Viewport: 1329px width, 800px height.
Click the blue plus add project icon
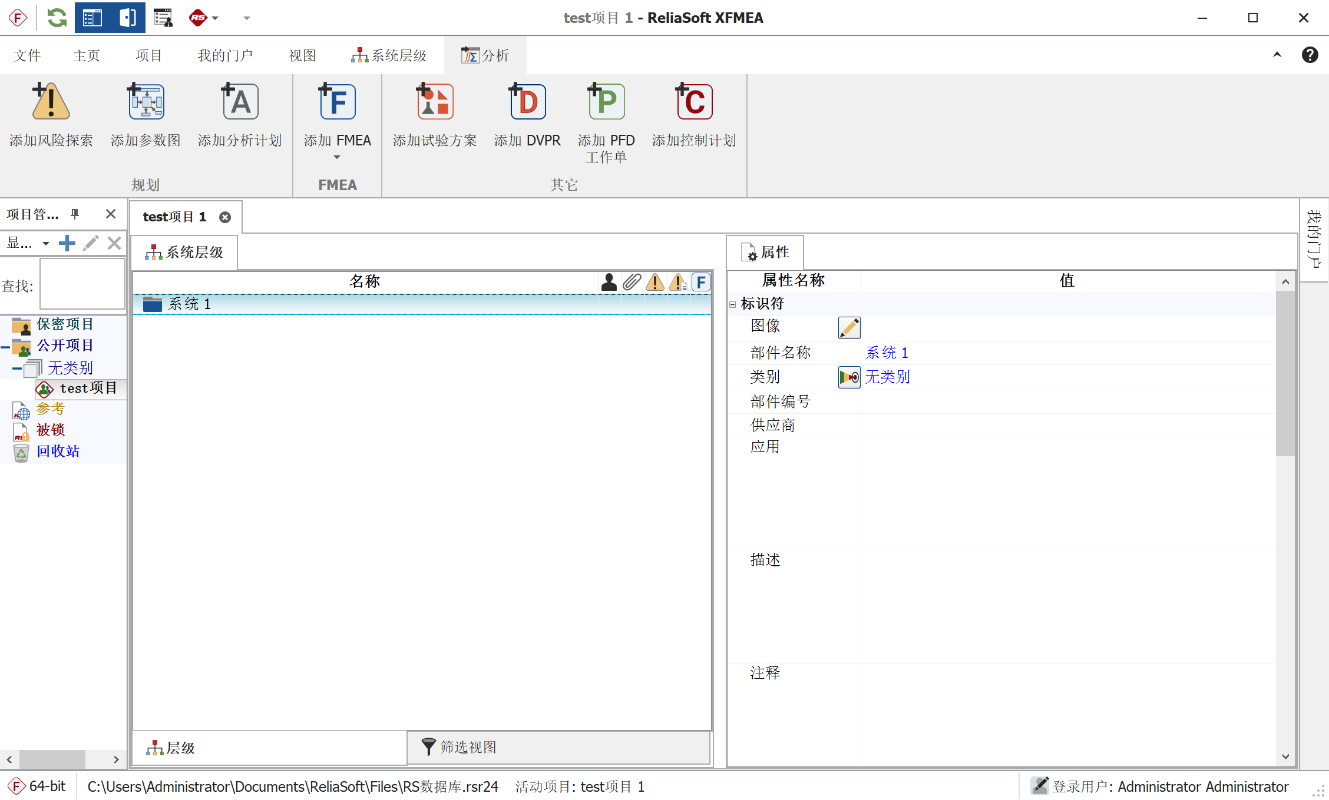(x=67, y=243)
